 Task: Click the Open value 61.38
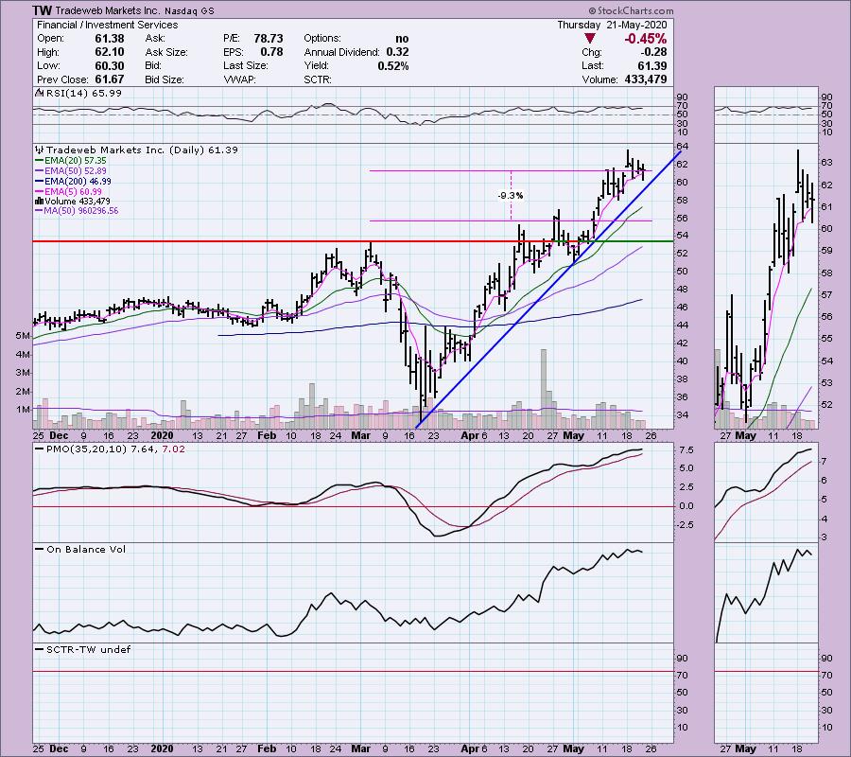(x=110, y=39)
